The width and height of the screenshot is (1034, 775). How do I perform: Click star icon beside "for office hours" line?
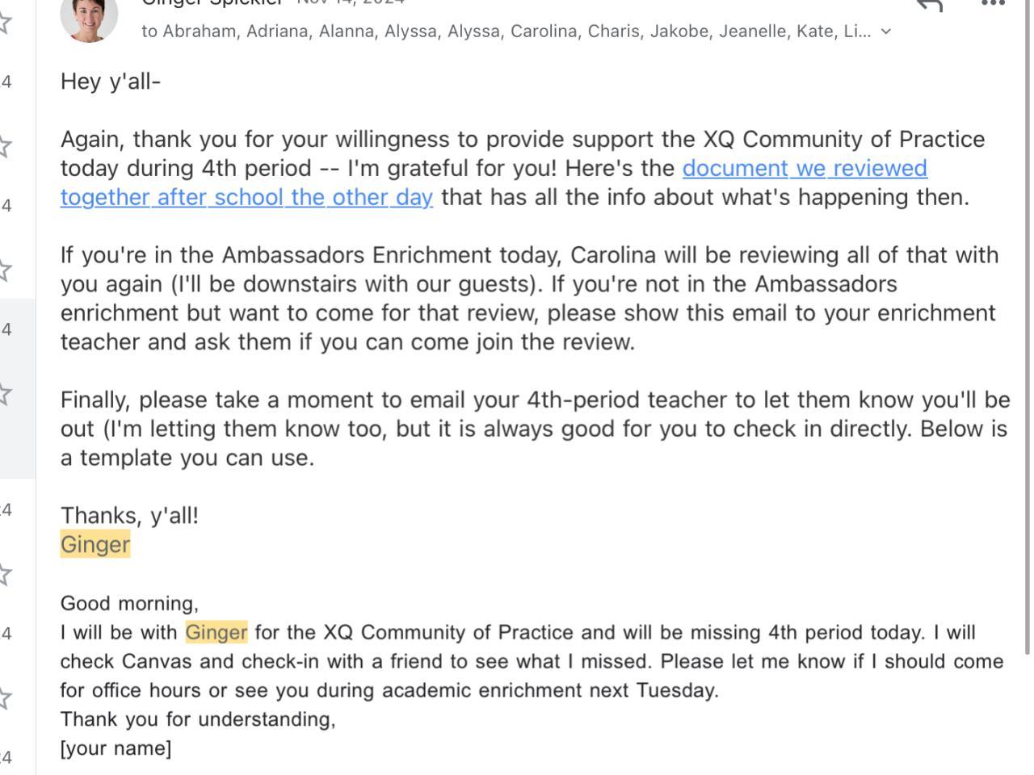5,697
